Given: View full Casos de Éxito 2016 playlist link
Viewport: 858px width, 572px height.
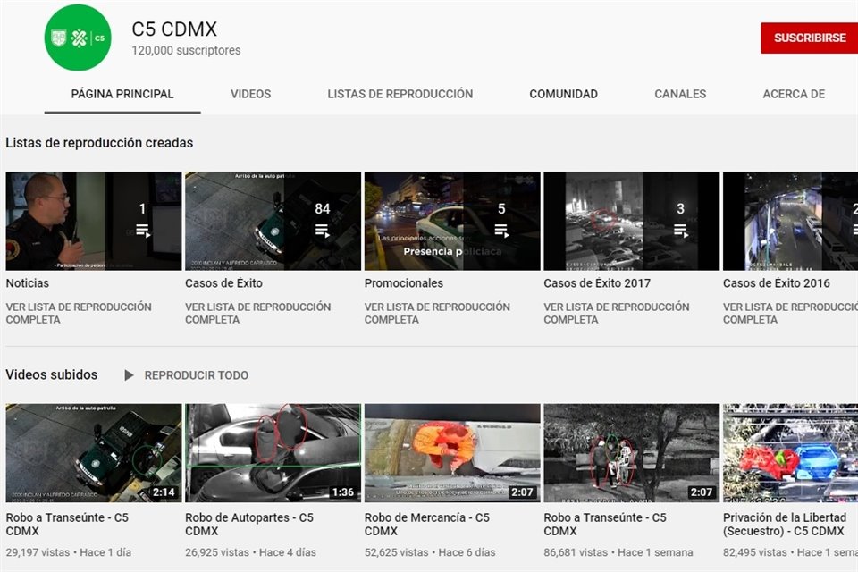Looking at the screenshot, I should point(790,313).
